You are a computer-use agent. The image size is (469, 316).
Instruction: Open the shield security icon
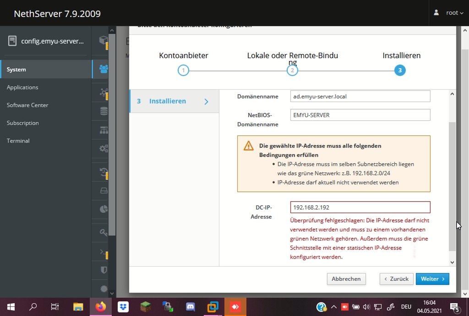(x=104, y=270)
